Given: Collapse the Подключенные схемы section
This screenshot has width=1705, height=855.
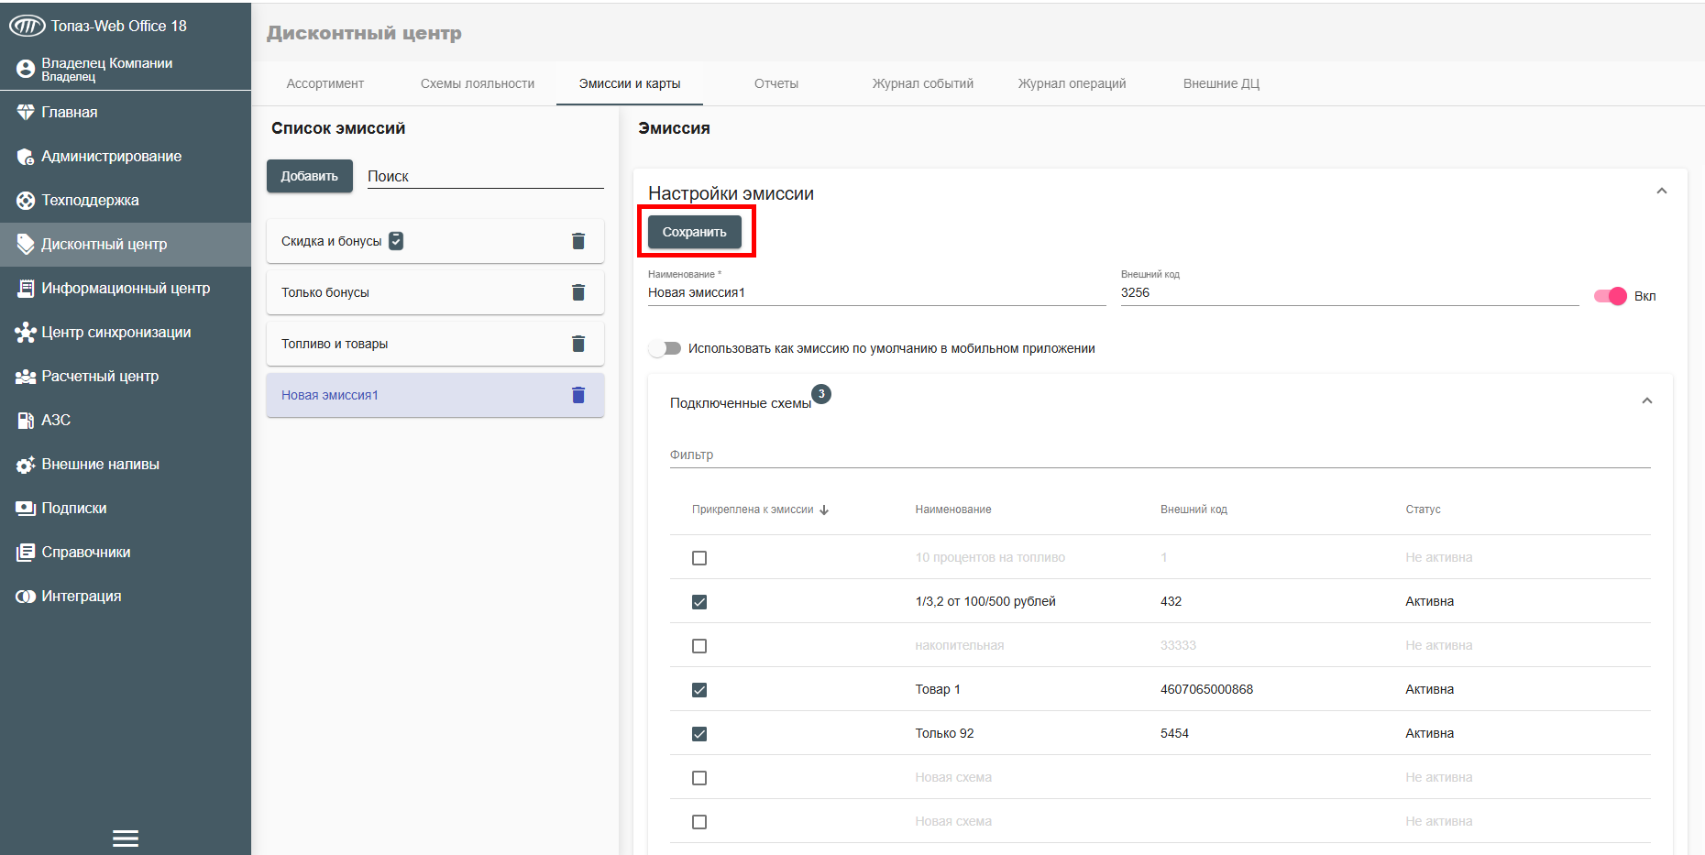Looking at the screenshot, I should (x=1647, y=401).
